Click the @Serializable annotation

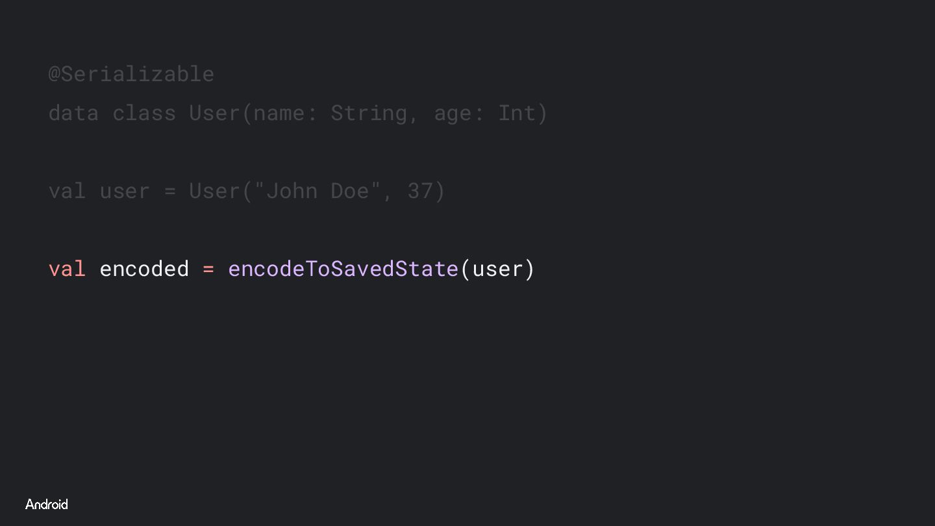point(131,74)
